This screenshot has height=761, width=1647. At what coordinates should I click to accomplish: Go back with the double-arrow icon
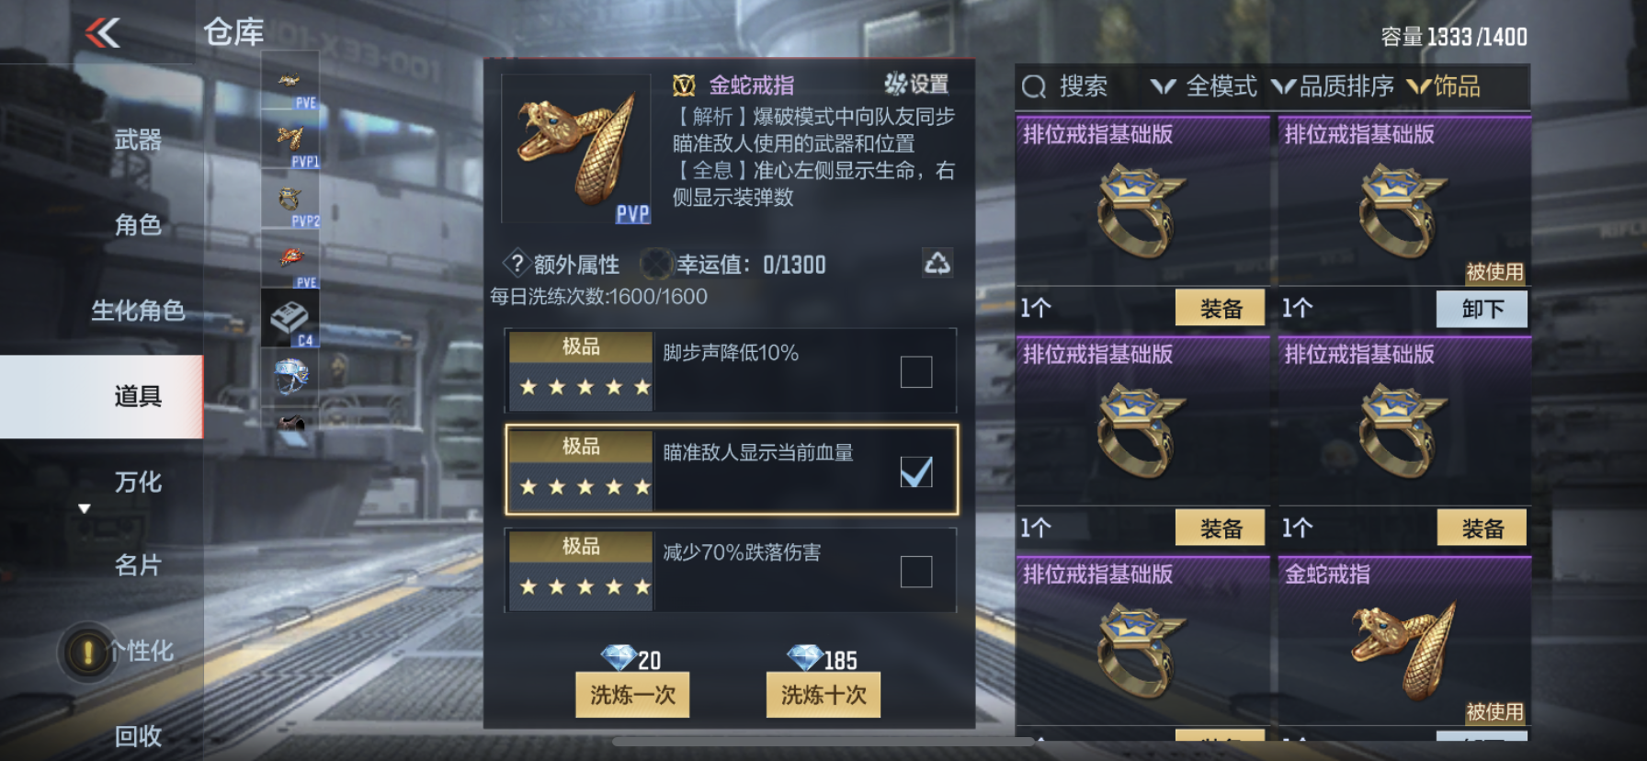coord(103,34)
